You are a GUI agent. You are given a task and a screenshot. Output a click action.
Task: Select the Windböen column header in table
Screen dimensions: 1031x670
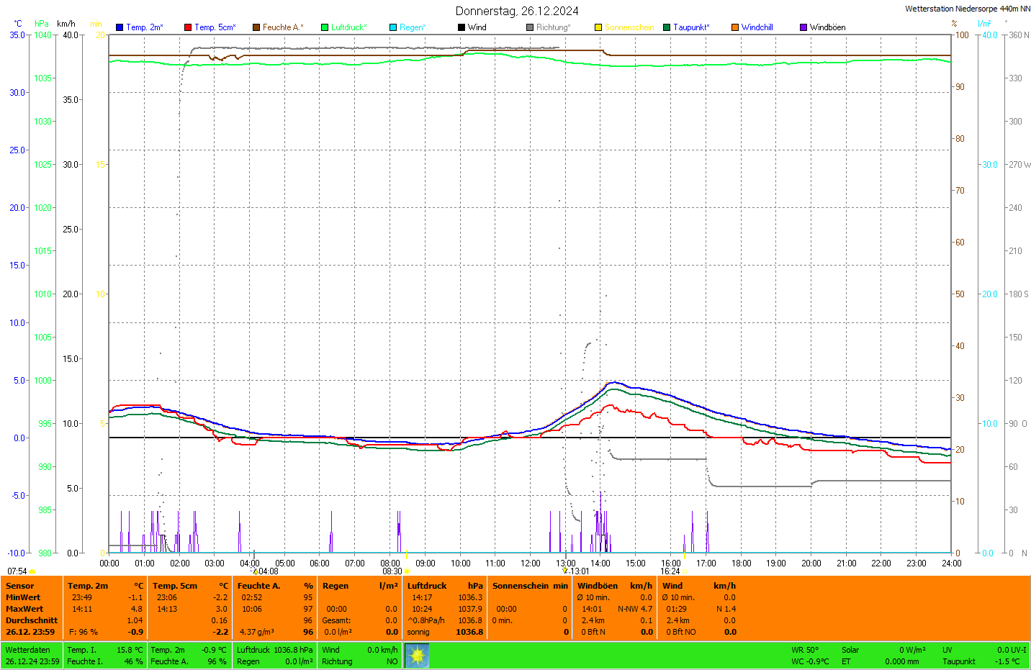click(x=597, y=586)
